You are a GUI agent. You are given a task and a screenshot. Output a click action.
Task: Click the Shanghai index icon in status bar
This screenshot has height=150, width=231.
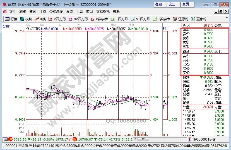click(x=10, y=139)
